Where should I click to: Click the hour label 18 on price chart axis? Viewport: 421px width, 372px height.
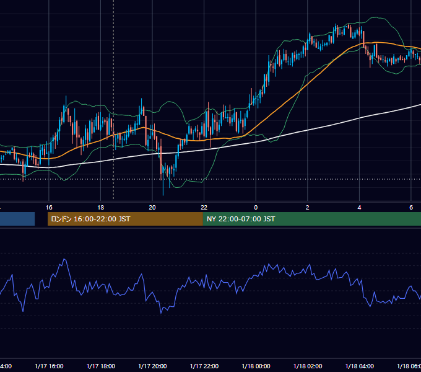(x=101, y=208)
